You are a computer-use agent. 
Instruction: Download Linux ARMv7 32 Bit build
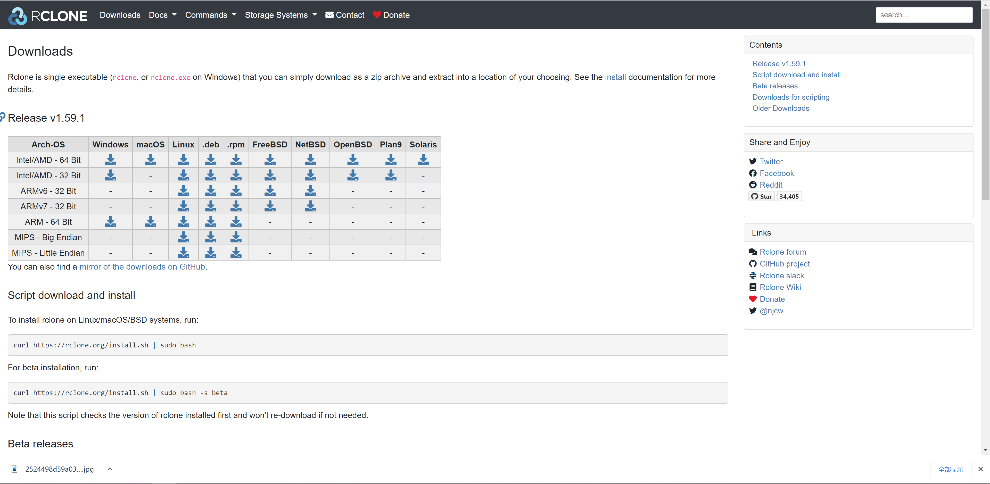(x=183, y=206)
